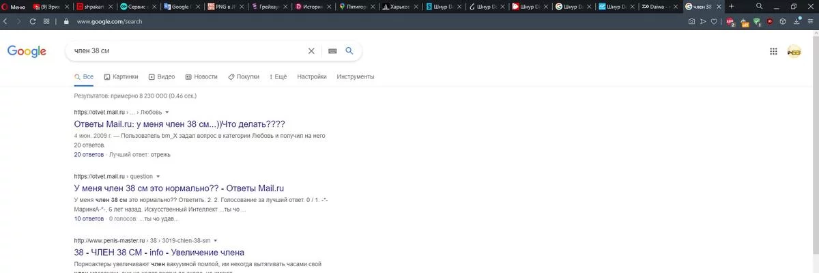The height and width of the screenshot is (273, 819).
Task: Select the Покупки shopping tab
Action: coord(244,76)
